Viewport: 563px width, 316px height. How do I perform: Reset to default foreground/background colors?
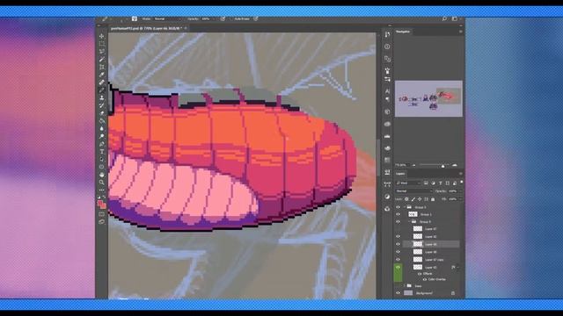(99, 197)
